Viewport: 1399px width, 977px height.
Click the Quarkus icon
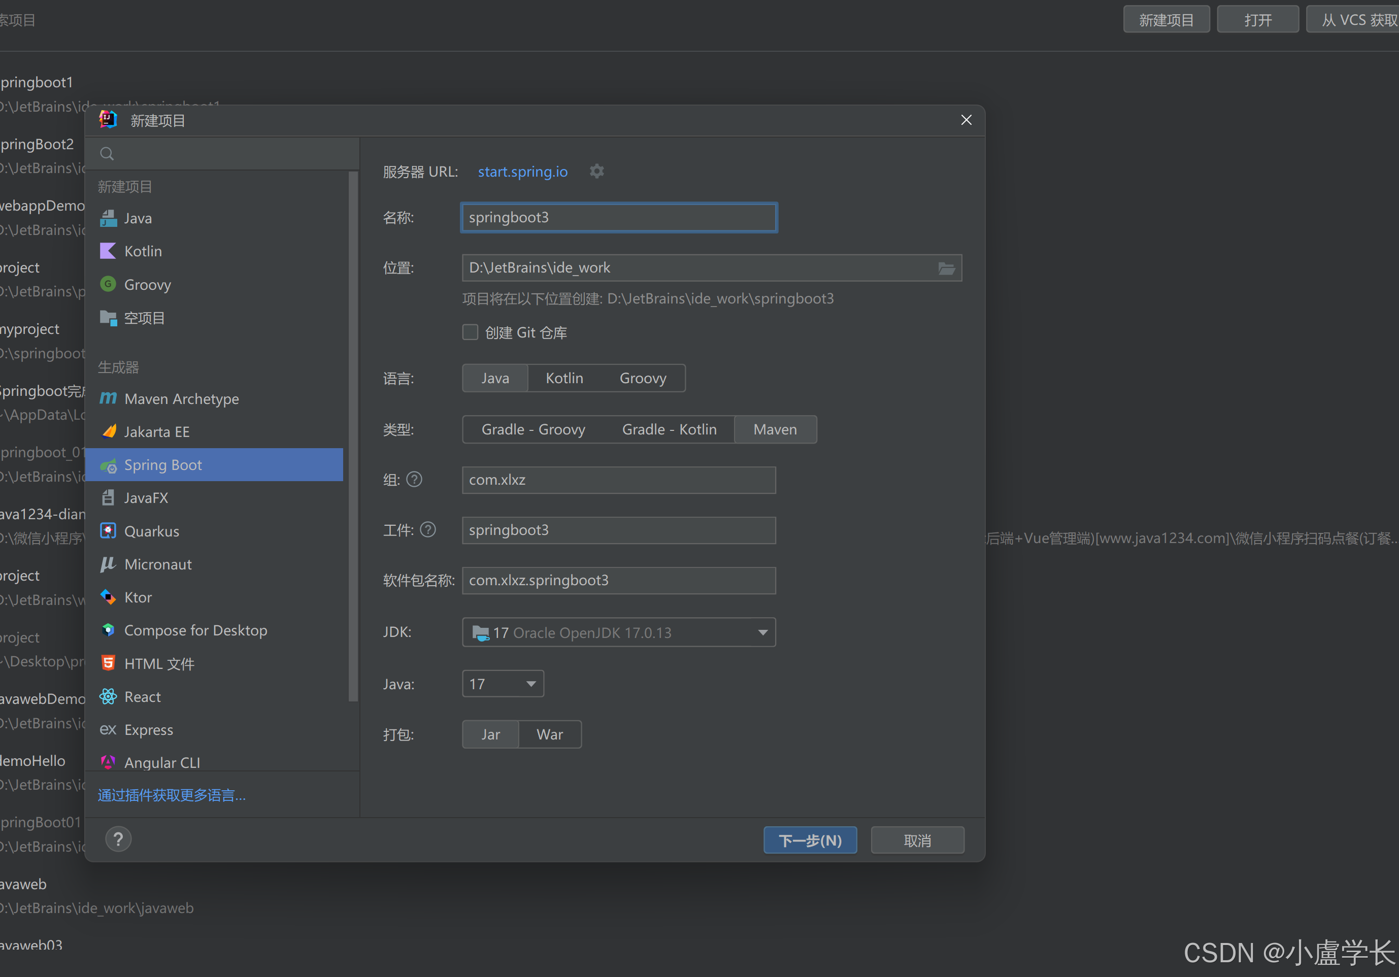click(x=108, y=530)
